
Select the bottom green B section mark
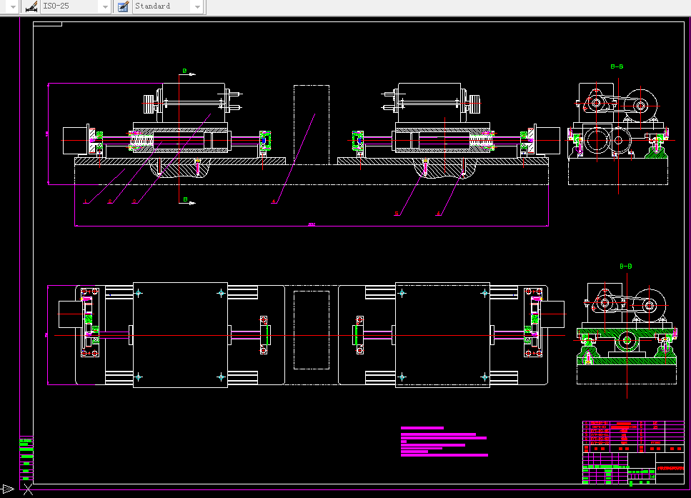point(185,199)
